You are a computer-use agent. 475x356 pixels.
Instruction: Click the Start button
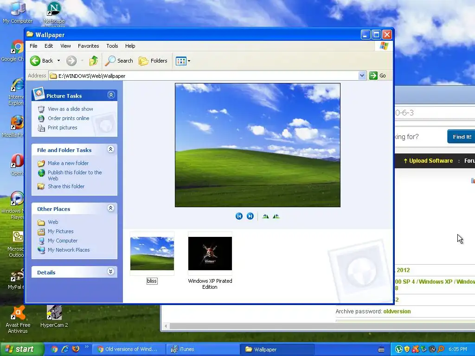click(x=22, y=349)
